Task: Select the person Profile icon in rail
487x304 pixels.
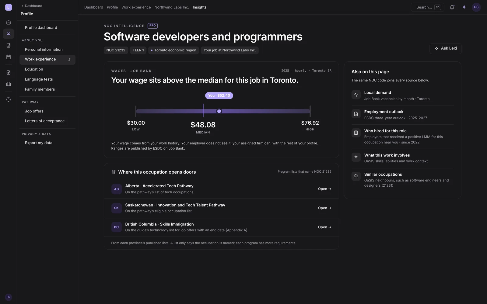Action: click(9, 34)
